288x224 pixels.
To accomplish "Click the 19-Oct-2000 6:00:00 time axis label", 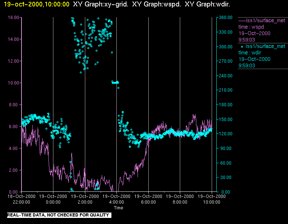I will click(148, 199).
